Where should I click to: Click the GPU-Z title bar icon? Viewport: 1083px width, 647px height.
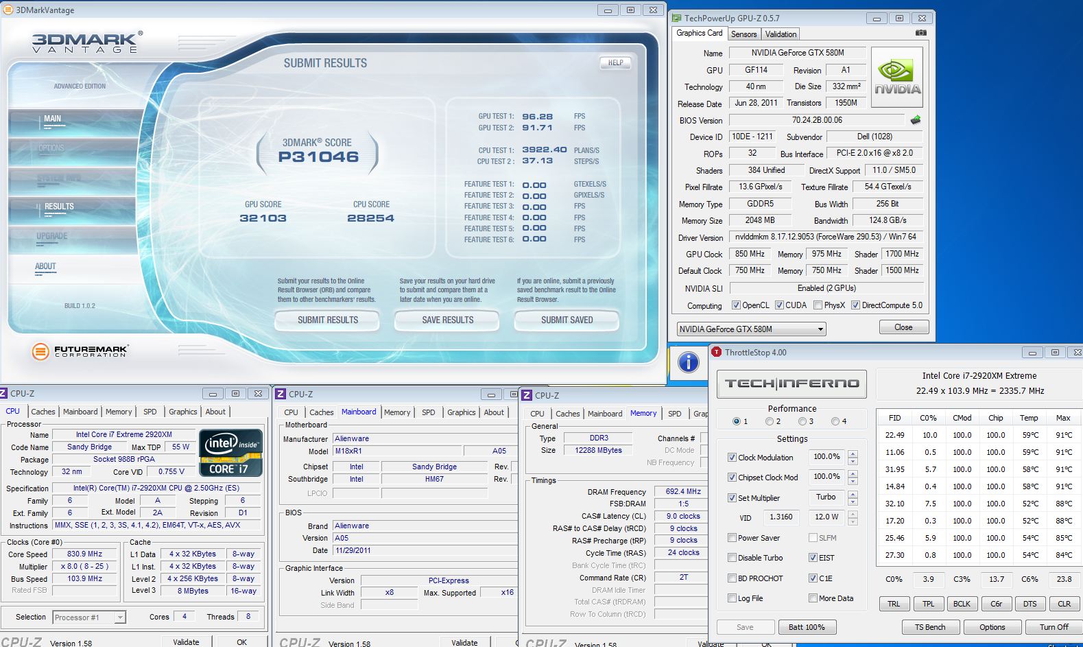click(677, 19)
